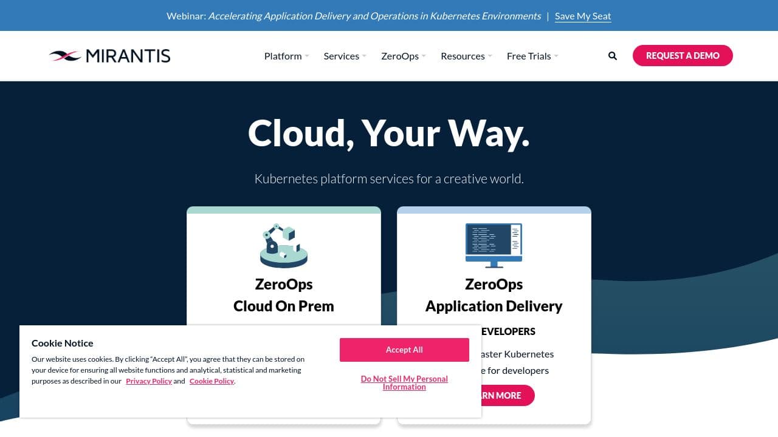Click the webinar title in the top banner
778x437 pixels.
click(x=374, y=16)
